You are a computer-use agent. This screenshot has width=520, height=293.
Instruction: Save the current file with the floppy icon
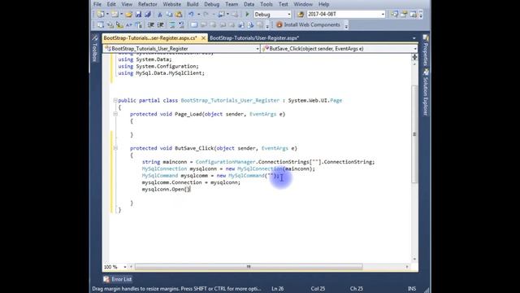(x=138, y=15)
